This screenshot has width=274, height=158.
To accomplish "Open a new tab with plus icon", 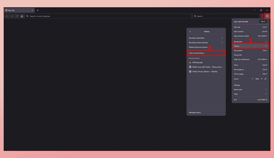I will click(37, 10).
